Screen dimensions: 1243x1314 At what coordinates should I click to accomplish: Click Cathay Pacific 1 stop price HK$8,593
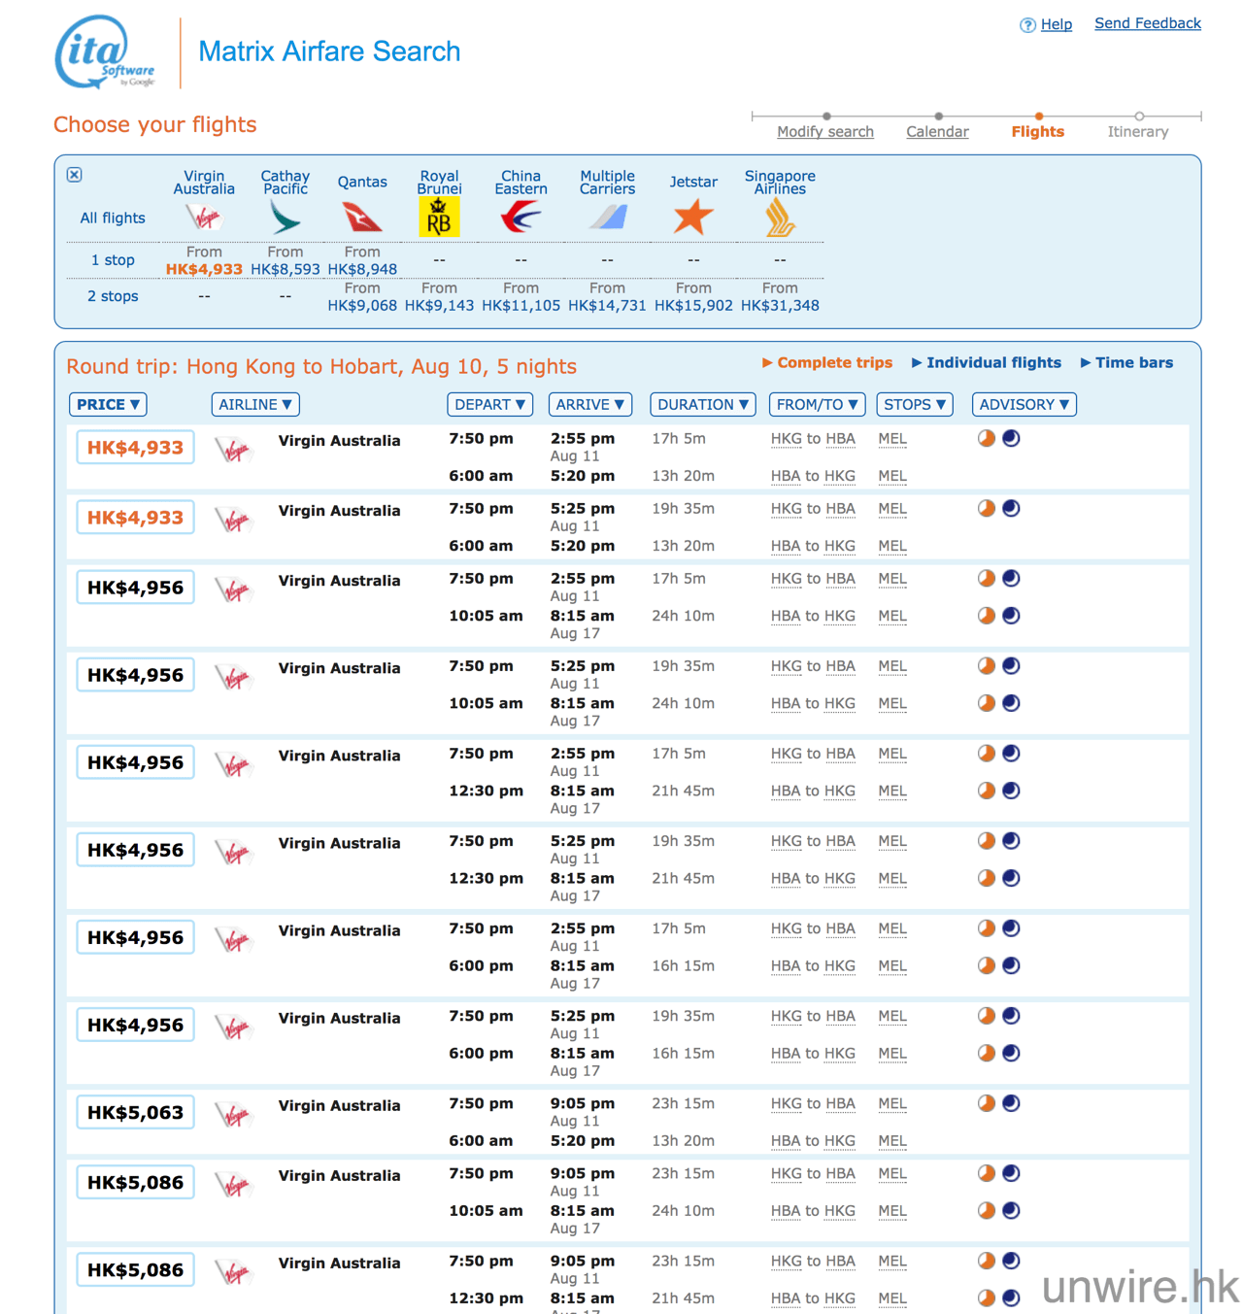285,269
